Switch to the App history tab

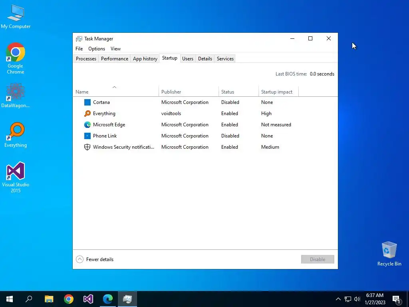(x=145, y=59)
